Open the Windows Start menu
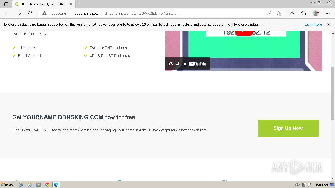The height and width of the screenshot is (188, 335). tap(7, 185)
